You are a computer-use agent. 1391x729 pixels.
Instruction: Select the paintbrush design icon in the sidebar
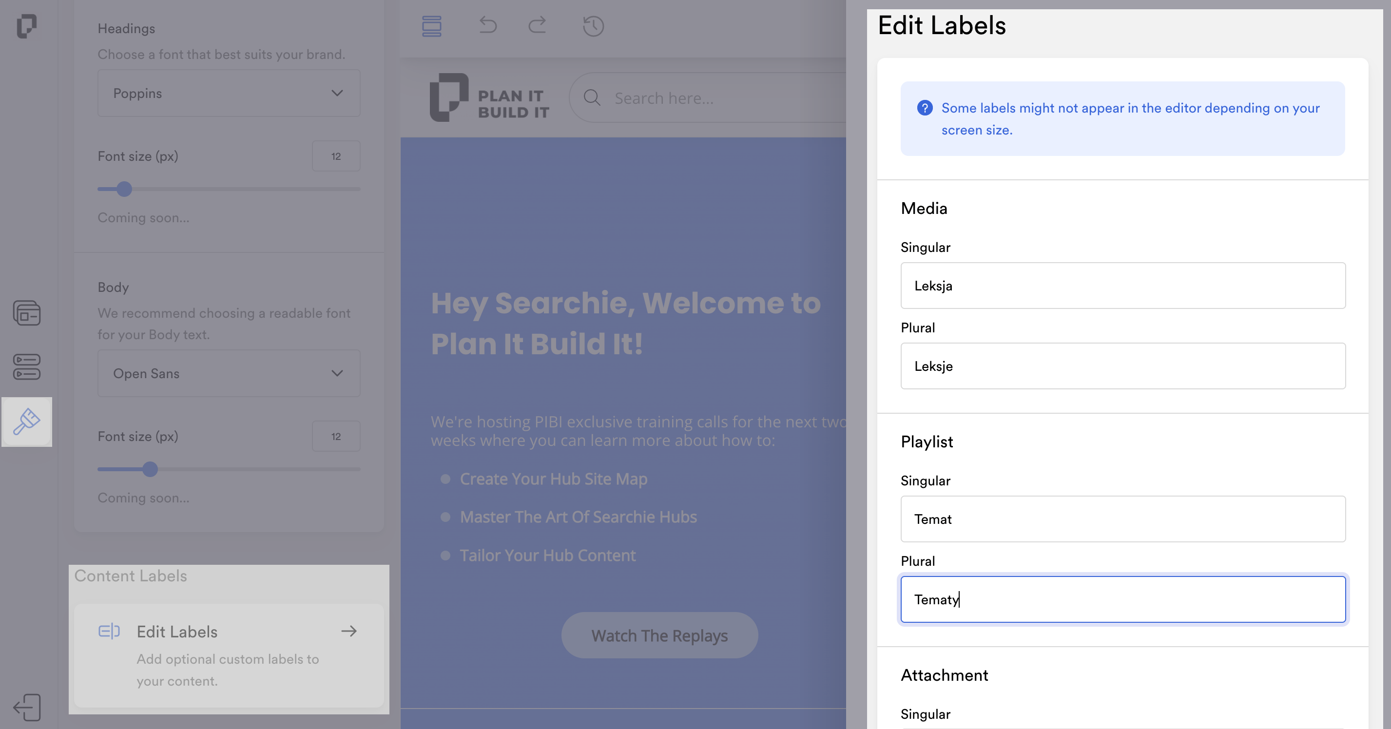click(x=26, y=422)
